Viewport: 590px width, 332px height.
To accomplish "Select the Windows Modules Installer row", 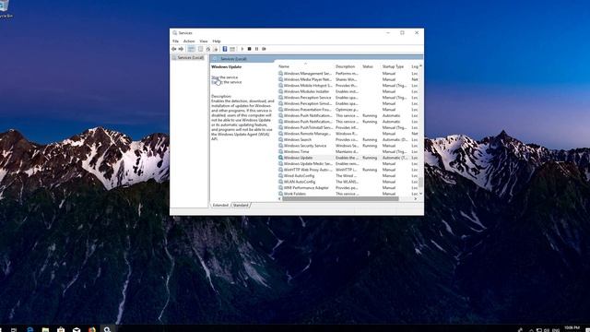I will [348, 91].
